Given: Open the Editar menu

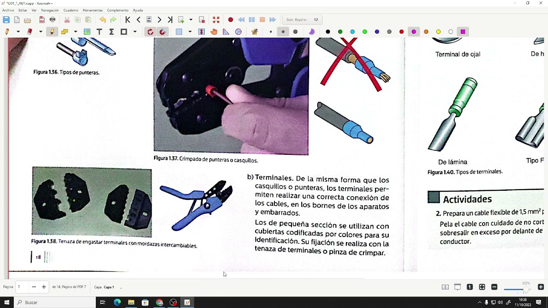Looking at the screenshot, I should [x=23, y=10].
